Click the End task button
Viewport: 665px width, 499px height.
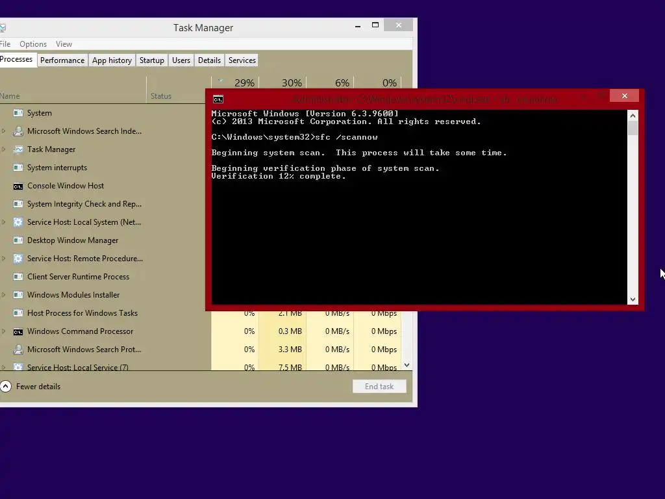click(379, 387)
